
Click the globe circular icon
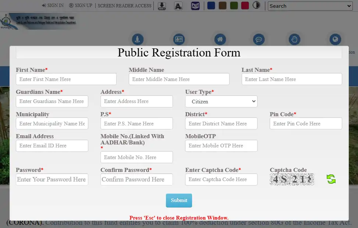tap(335, 39)
